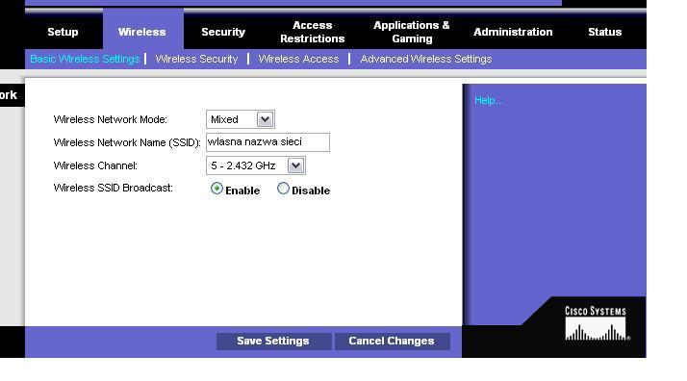
Task: Click Cancel Changes button
Action: [x=392, y=342]
